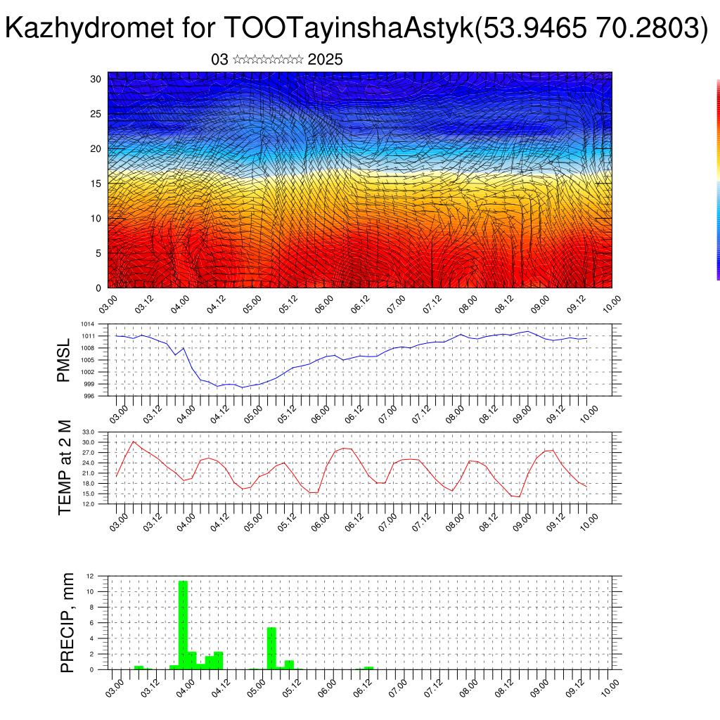Viewport: 720px width, 720px height.
Task: Click the 30 level on the wind chart axis
Action: (x=96, y=79)
